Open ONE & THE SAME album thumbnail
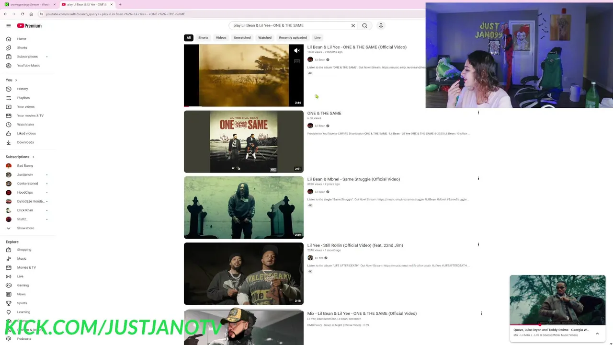This screenshot has height=345, width=613. click(244, 142)
